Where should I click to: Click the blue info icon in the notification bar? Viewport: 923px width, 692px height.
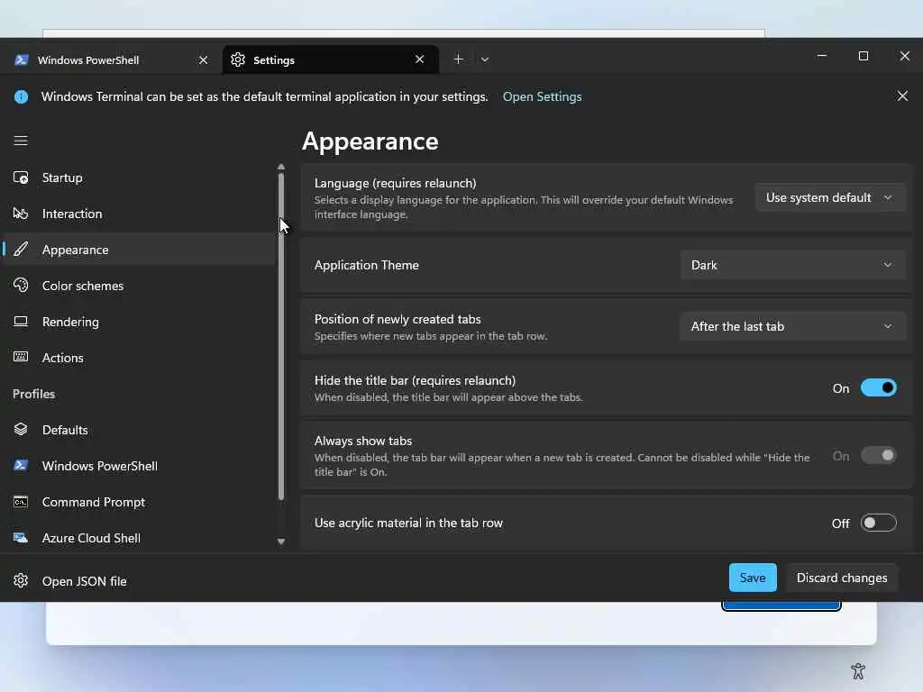pyautogui.click(x=22, y=96)
